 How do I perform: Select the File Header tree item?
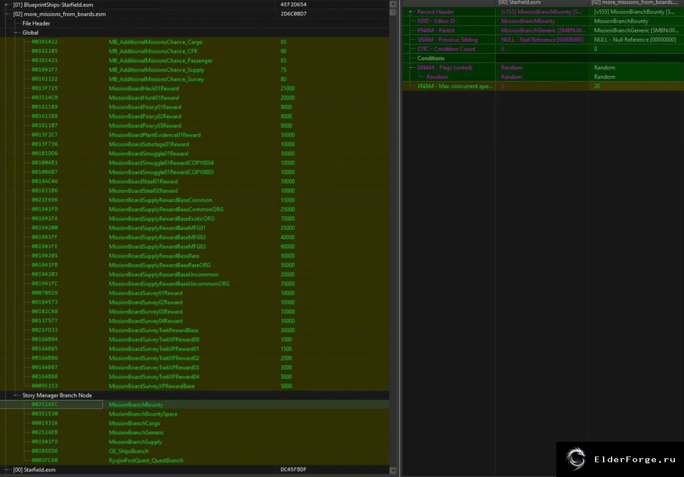tap(36, 23)
